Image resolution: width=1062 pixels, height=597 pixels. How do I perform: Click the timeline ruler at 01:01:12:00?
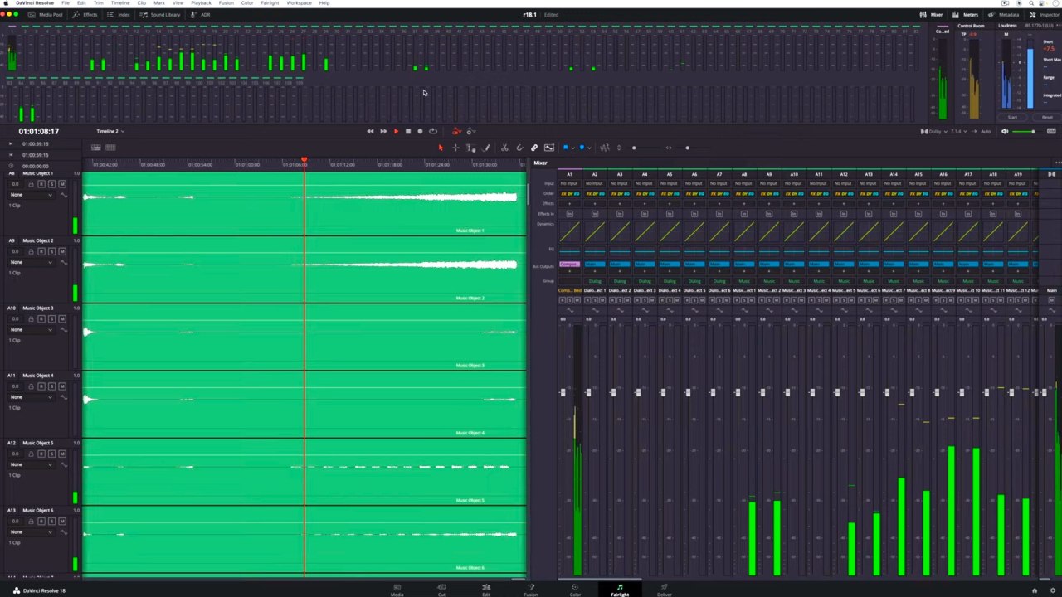pyautogui.click(x=343, y=164)
